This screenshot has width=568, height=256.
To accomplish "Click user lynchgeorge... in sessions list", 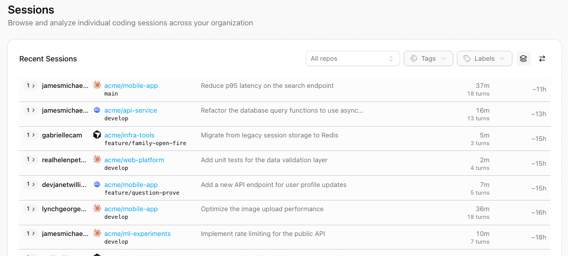I will pyautogui.click(x=64, y=209).
